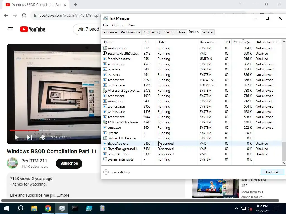Switch to the Startup tab

[169, 32]
